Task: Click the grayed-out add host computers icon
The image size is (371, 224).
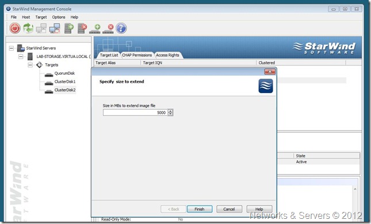Action: pyautogui.click(x=41, y=28)
